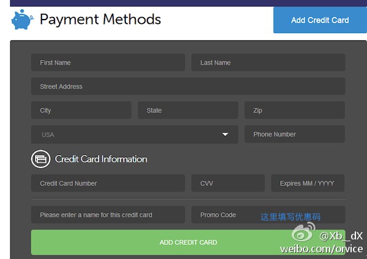
Task: Focus the Promo Code field
Action: tap(223, 215)
